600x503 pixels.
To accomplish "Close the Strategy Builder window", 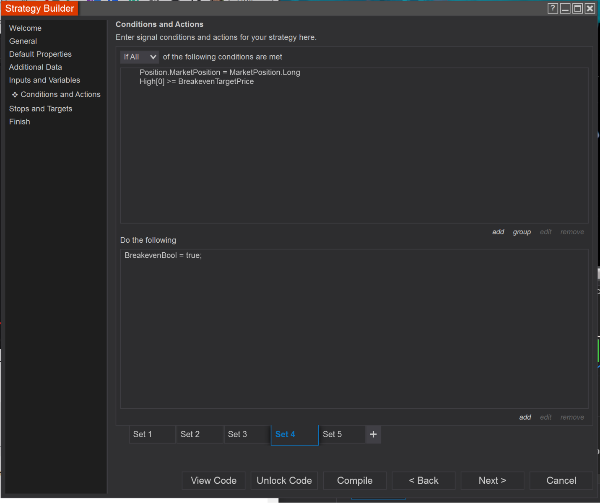I will click(x=590, y=8).
